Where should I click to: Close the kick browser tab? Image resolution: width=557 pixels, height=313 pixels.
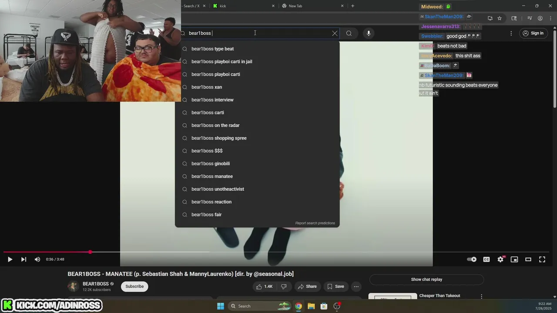[273, 6]
